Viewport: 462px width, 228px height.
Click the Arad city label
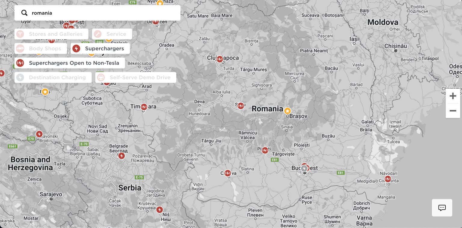click(x=146, y=86)
